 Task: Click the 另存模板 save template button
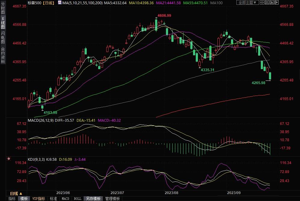point(93,199)
